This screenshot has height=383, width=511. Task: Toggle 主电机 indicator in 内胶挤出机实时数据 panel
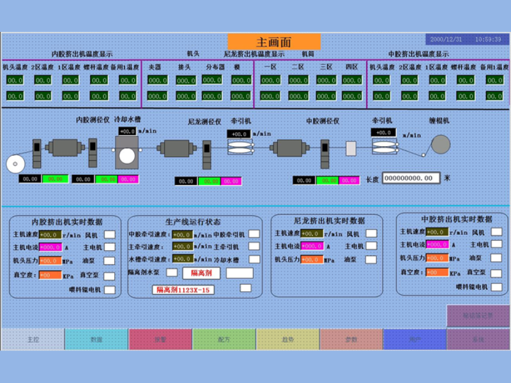point(109,247)
